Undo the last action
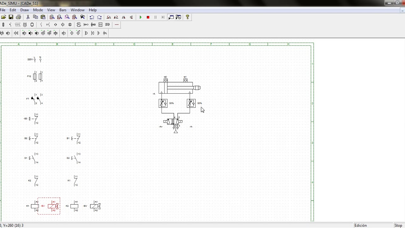 [92, 17]
